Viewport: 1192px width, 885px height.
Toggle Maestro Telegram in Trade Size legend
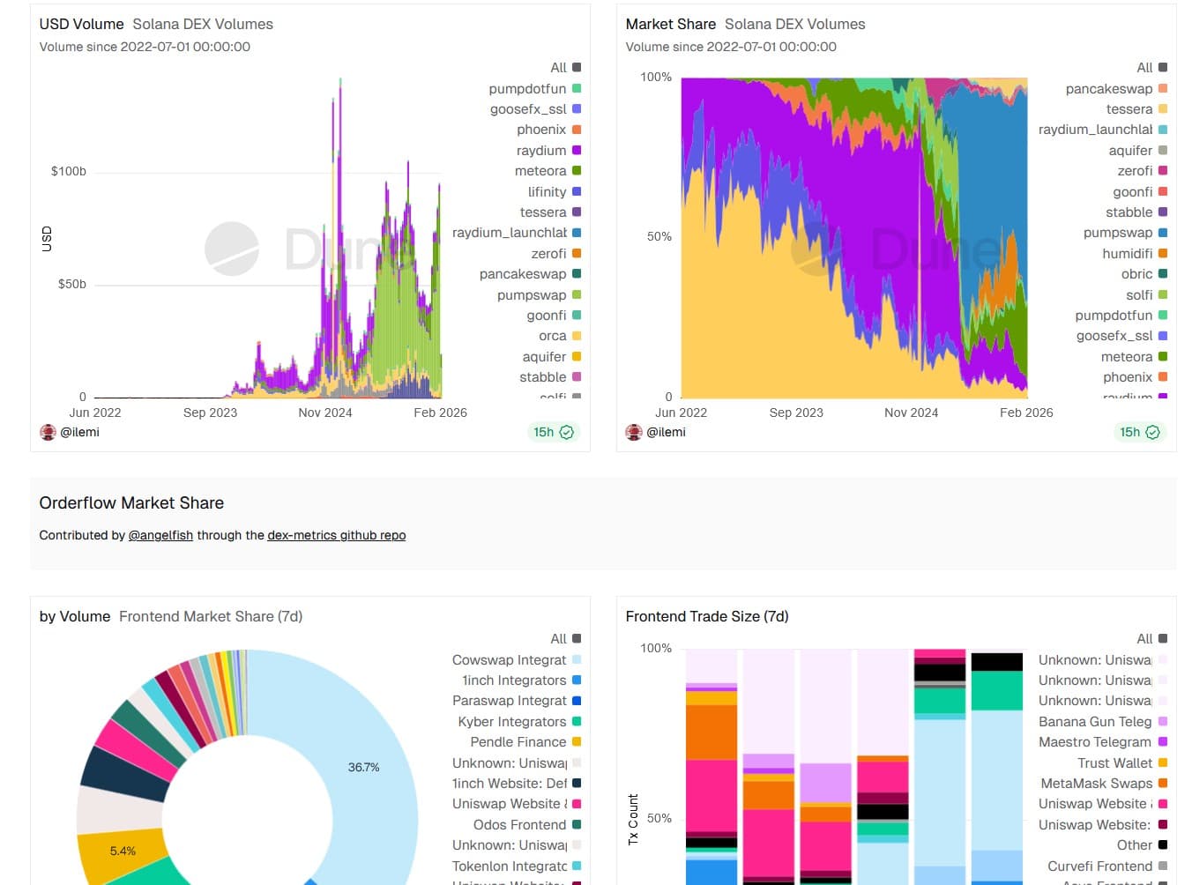[1103, 742]
